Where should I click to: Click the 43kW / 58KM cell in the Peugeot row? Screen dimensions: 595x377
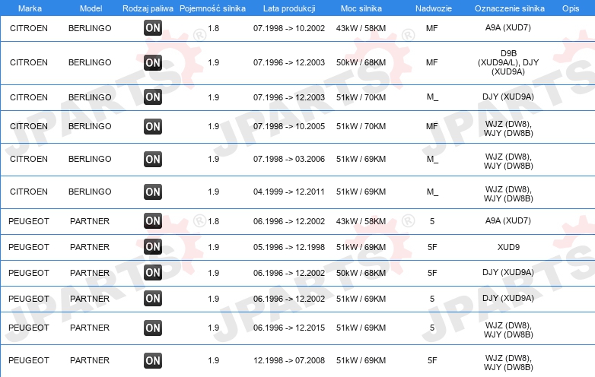coord(361,221)
